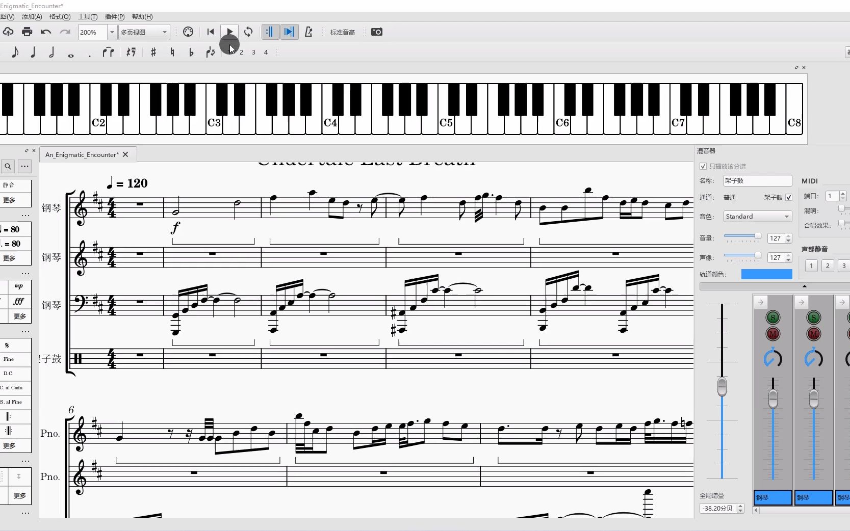Viewport: 850px width, 531px height.
Task: Select eighth note duration
Action: pos(15,52)
